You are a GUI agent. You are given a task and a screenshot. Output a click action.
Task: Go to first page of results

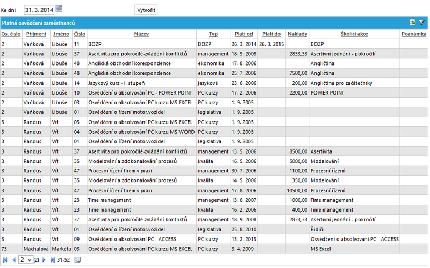coord(5,260)
